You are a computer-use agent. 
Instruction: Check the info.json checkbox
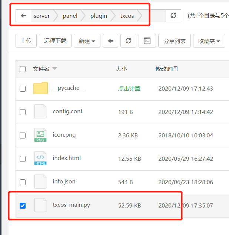coord(23,182)
